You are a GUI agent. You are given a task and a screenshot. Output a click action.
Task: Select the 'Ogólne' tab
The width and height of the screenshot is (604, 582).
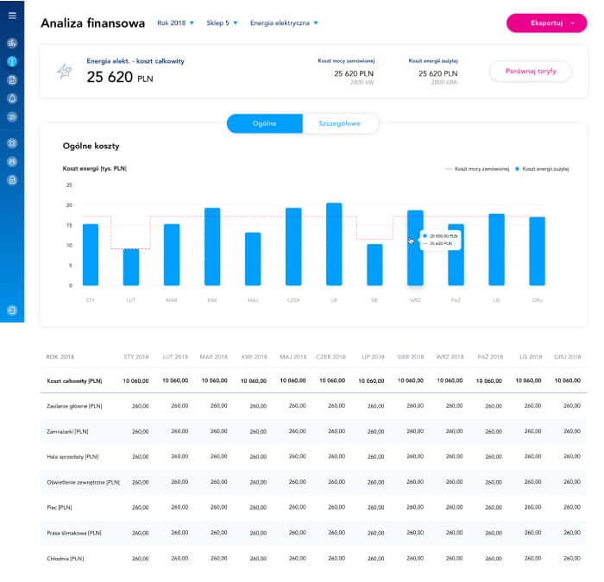tap(265, 124)
